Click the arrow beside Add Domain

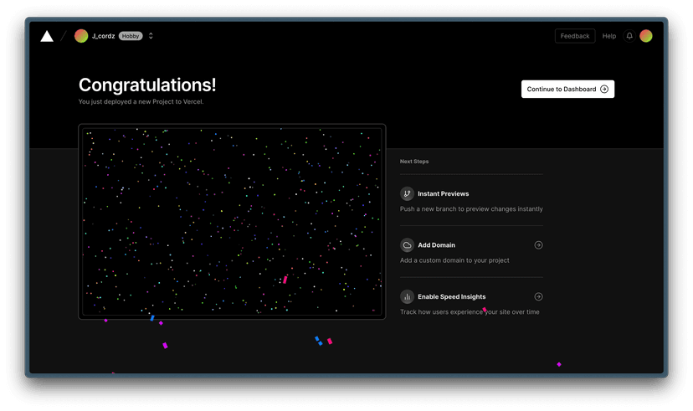tap(538, 245)
